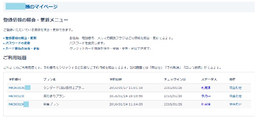The width and height of the screenshot is (257, 120).
Task: Open reservation number in the 11:01:18 booking row
Action: point(20,88)
